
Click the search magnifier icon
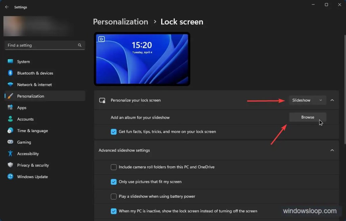tap(80, 45)
